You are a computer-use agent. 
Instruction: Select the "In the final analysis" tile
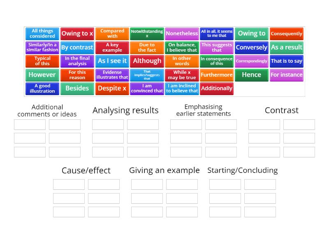pos(77,61)
